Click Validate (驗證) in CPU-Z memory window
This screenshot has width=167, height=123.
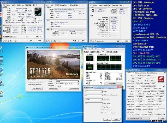[118, 41]
